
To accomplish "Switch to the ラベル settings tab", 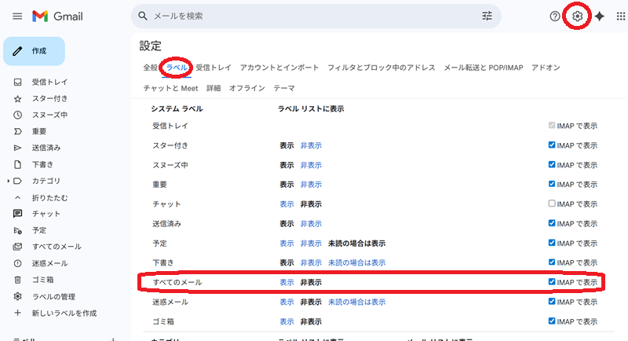I will (177, 68).
